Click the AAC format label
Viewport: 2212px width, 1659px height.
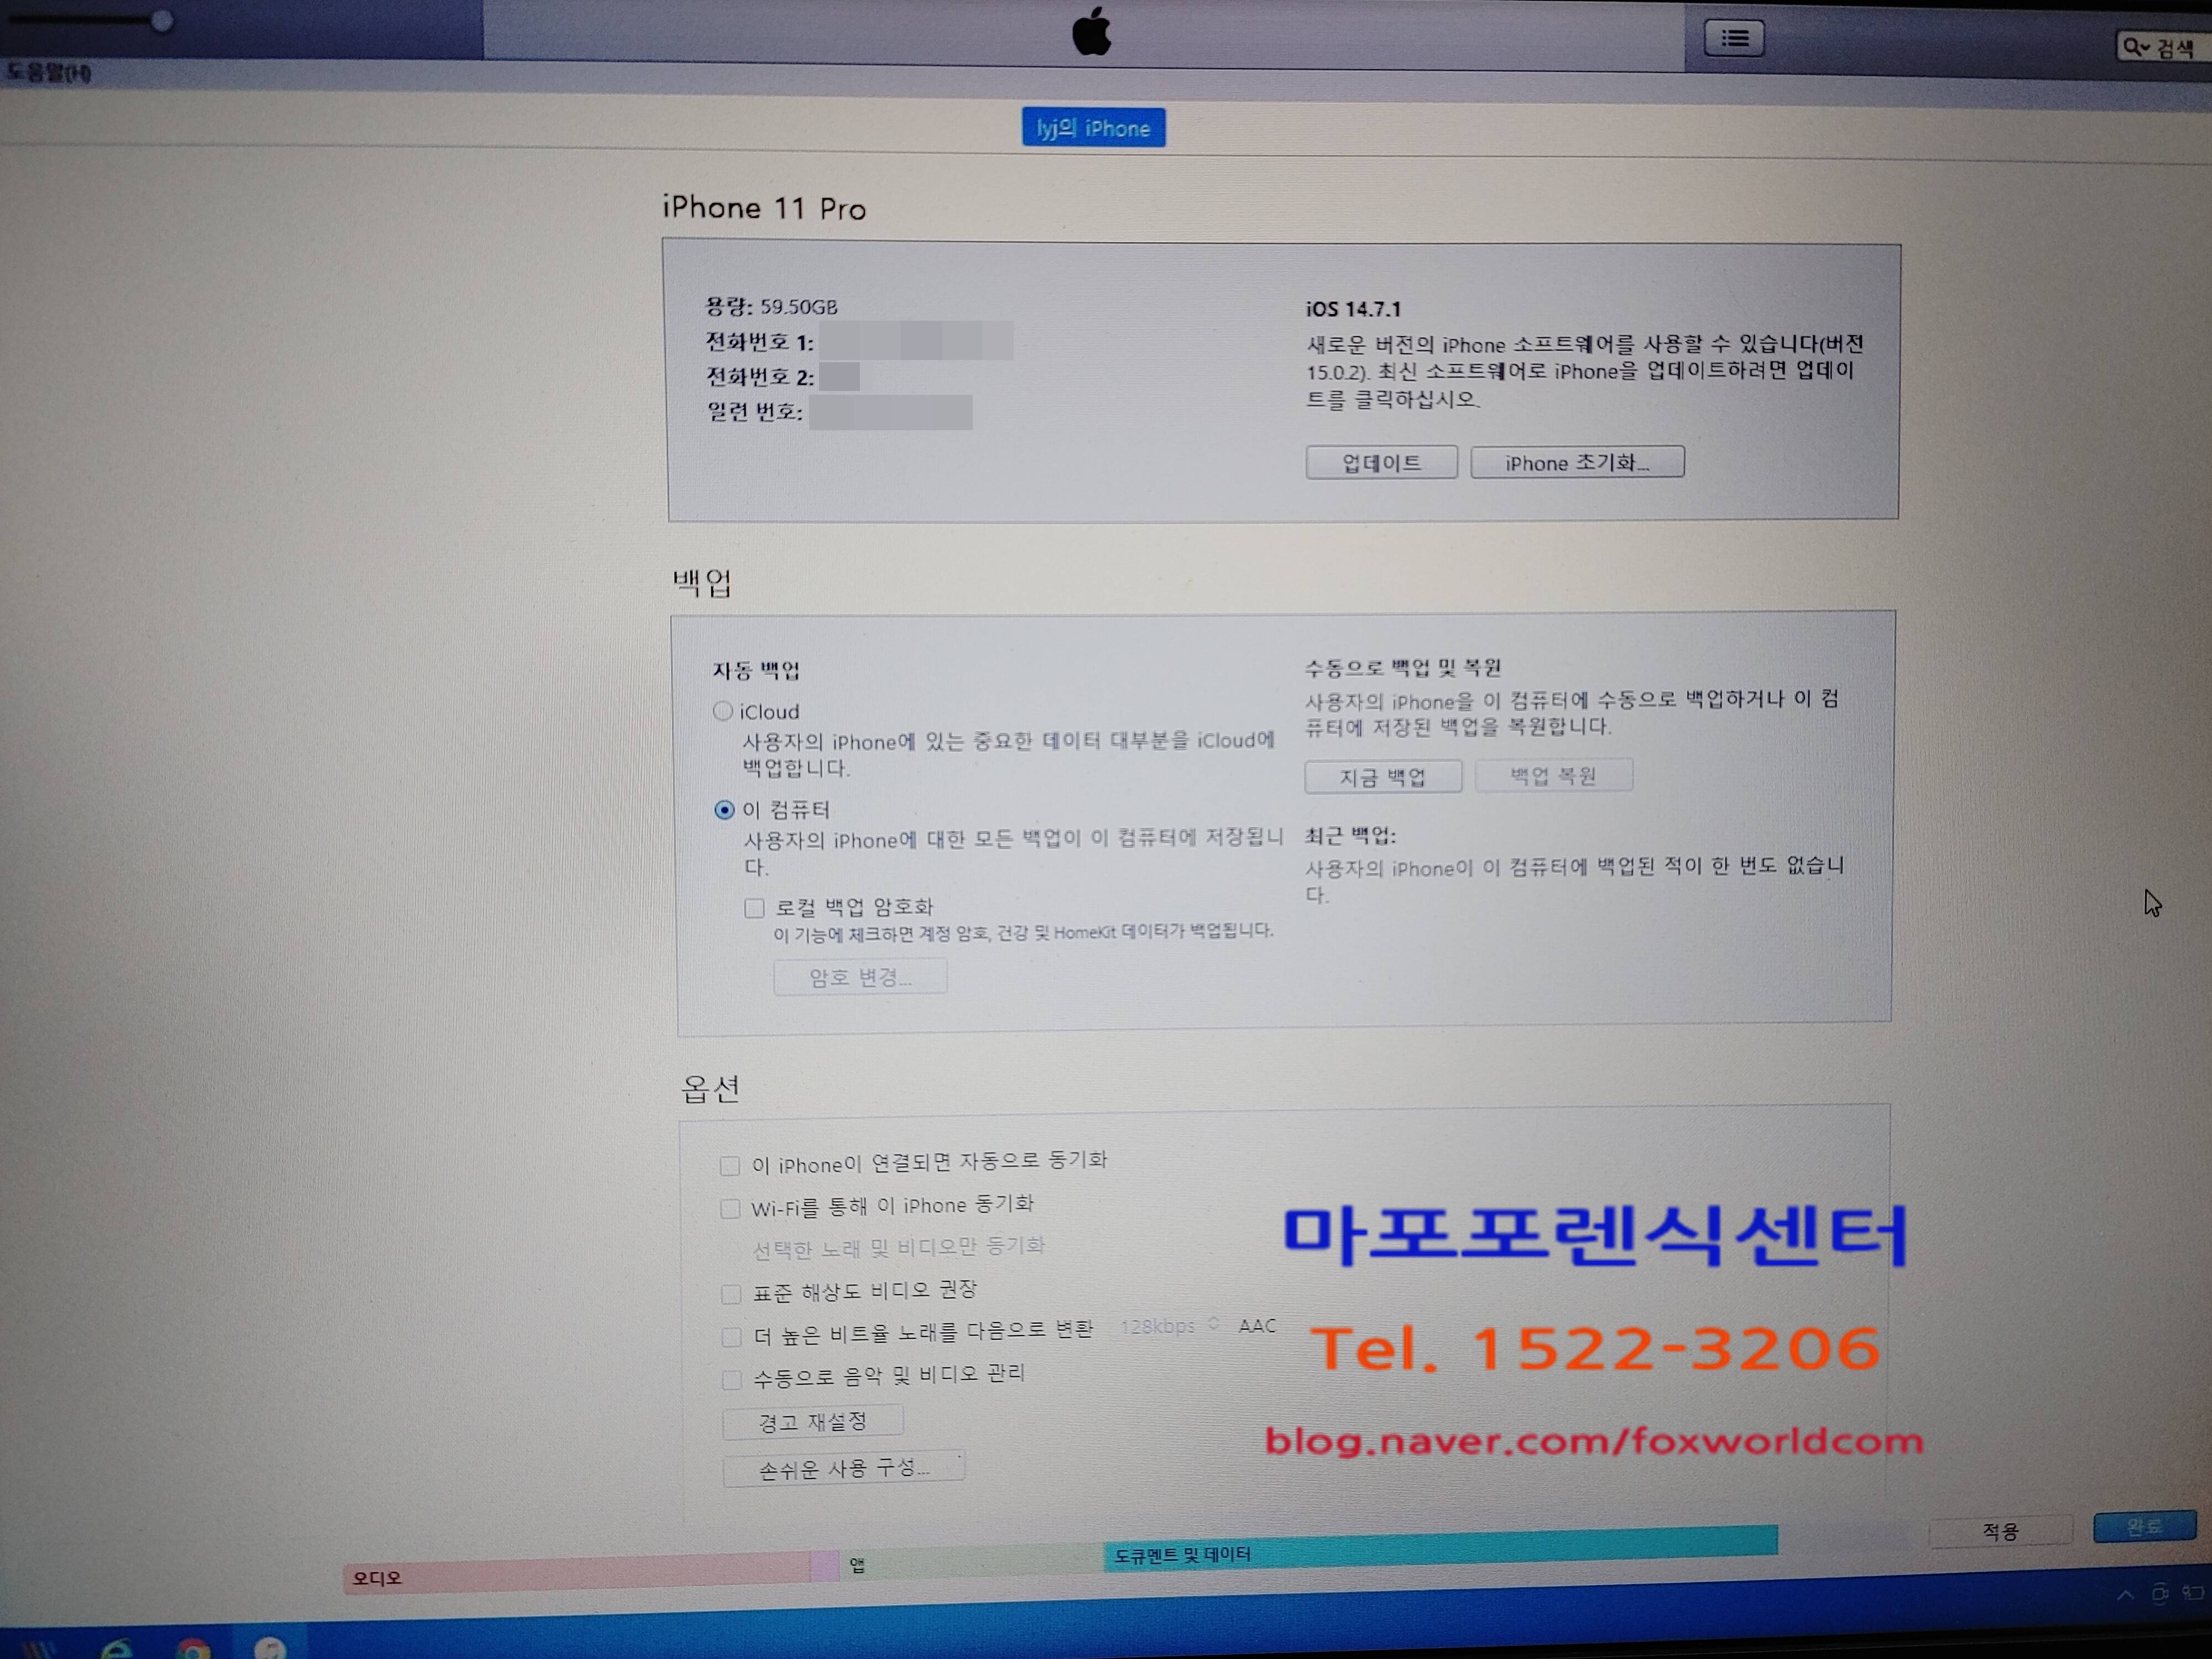click(1257, 1326)
